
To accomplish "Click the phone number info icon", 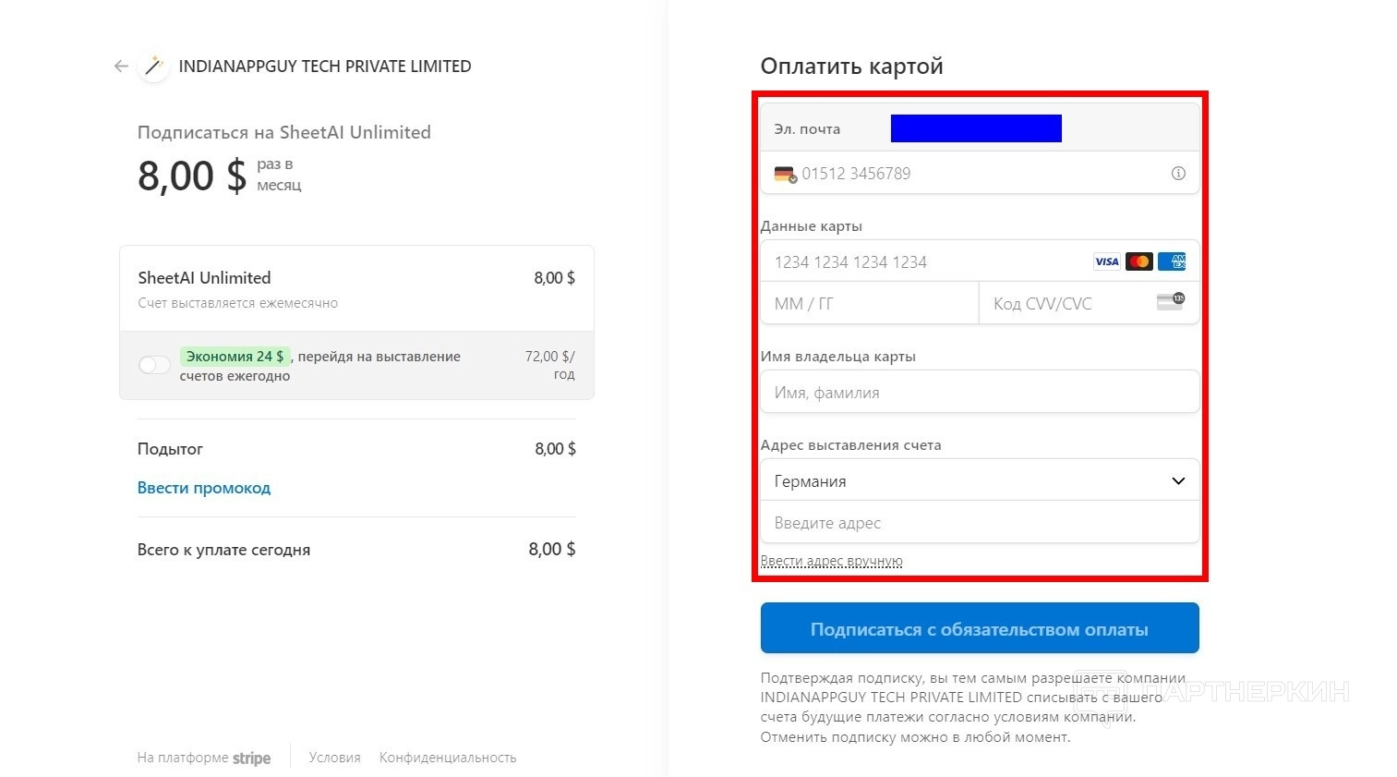I will [1178, 174].
